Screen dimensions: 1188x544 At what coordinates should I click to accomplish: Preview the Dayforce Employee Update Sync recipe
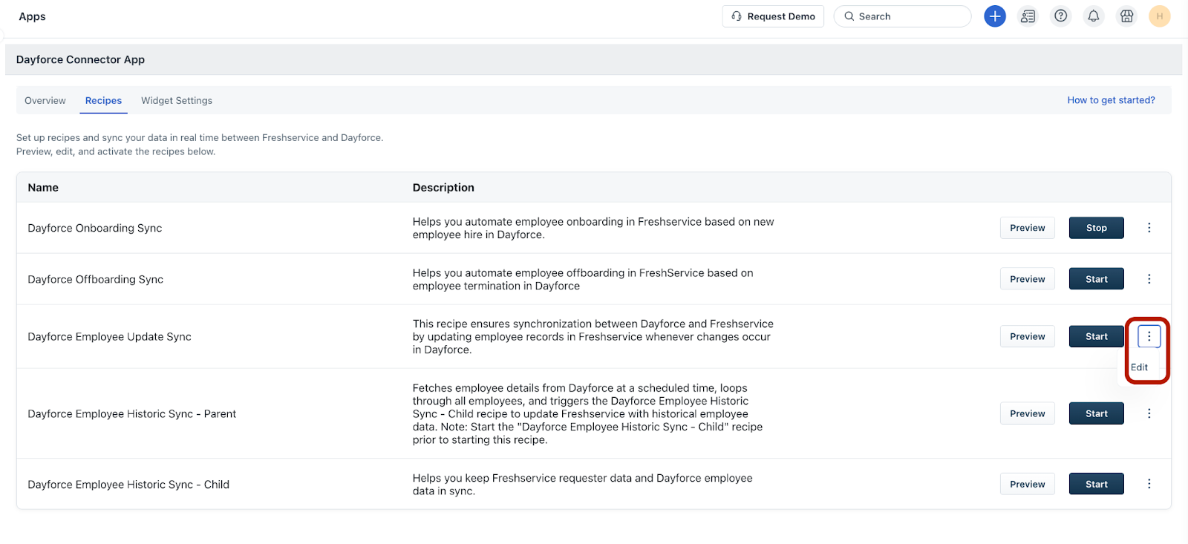click(x=1027, y=336)
